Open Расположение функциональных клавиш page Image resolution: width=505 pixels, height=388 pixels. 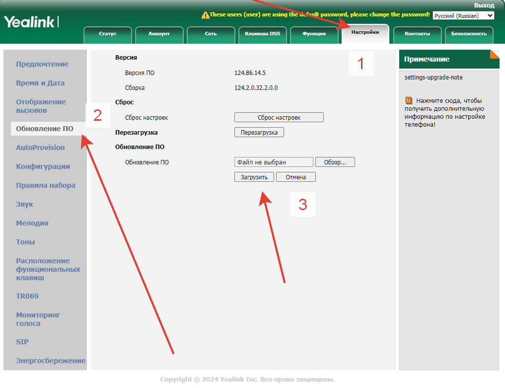coord(48,269)
